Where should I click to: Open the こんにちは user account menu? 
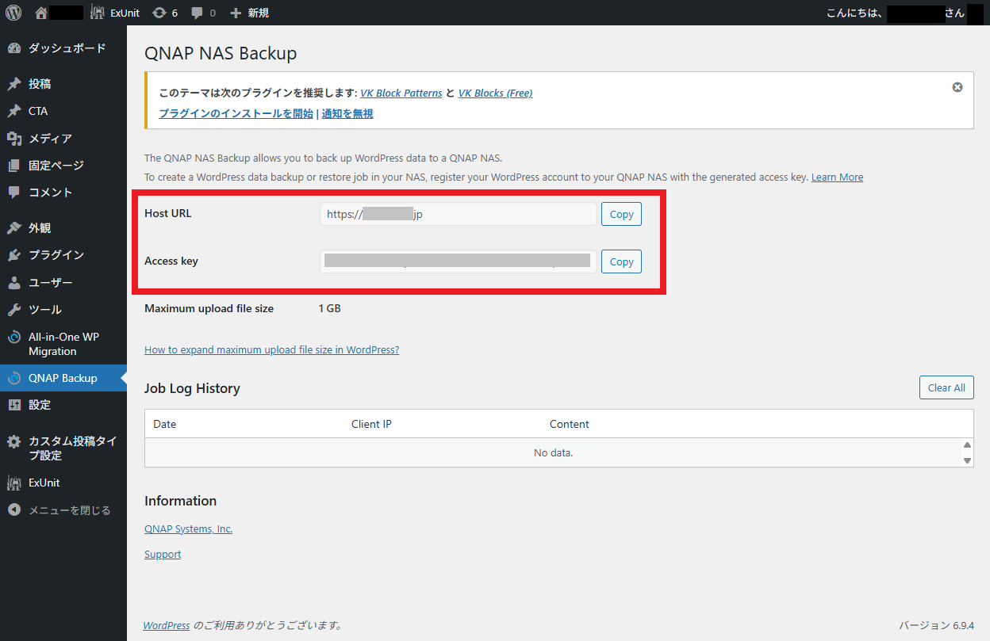[904, 13]
